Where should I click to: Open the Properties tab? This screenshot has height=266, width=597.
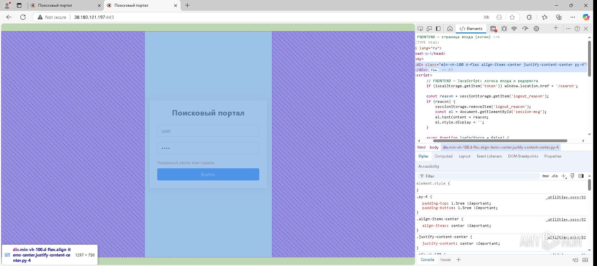[553, 156]
